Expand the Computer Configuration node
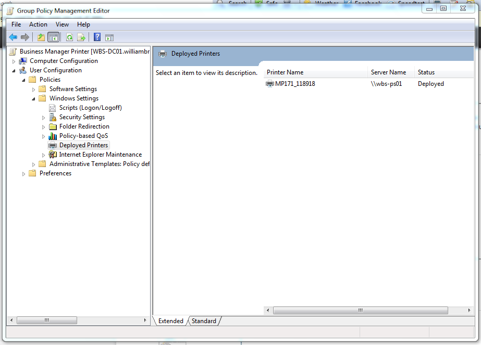The image size is (481, 345). (x=14, y=60)
